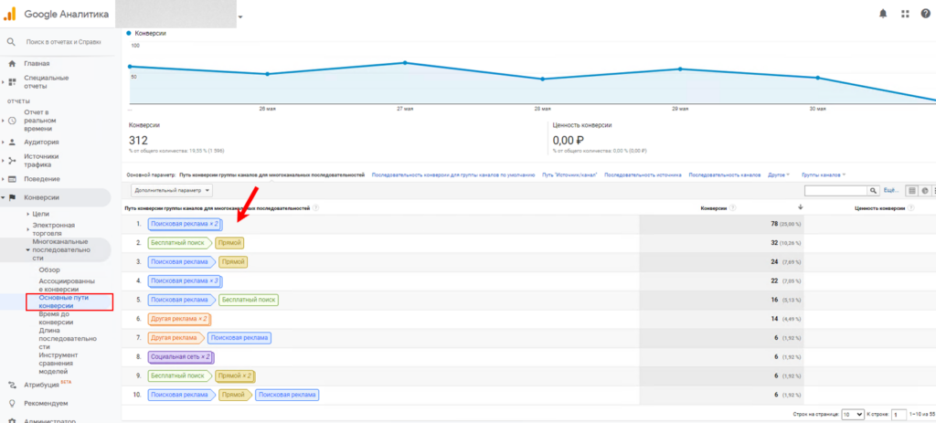Sort by Конверсии column arrow
The height and width of the screenshot is (423, 936).
point(800,207)
